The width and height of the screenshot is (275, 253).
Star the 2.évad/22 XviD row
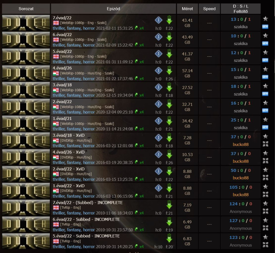point(265,170)
